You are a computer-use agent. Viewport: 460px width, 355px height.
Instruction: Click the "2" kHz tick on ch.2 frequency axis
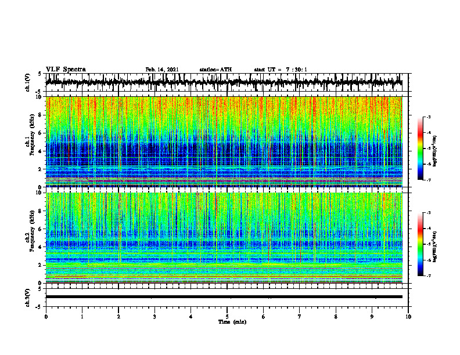coord(41,265)
